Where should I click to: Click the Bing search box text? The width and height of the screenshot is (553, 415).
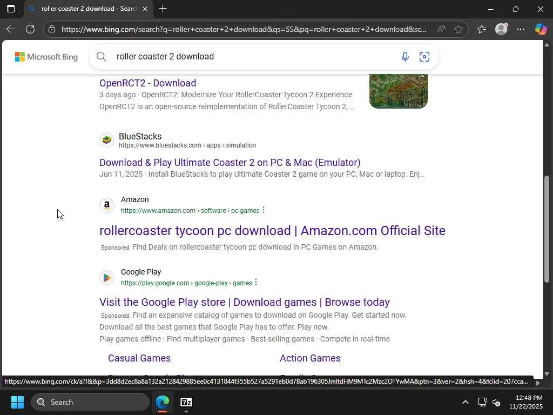tap(165, 56)
